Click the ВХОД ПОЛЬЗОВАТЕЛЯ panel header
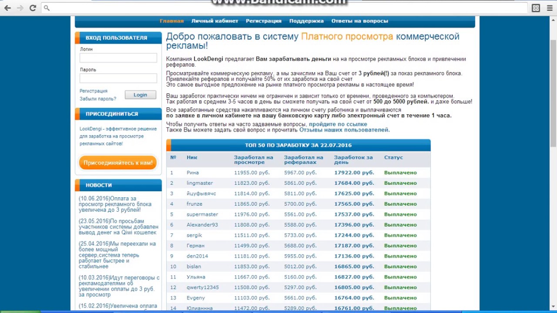Image resolution: width=557 pixels, height=313 pixels. (x=116, y=38)
